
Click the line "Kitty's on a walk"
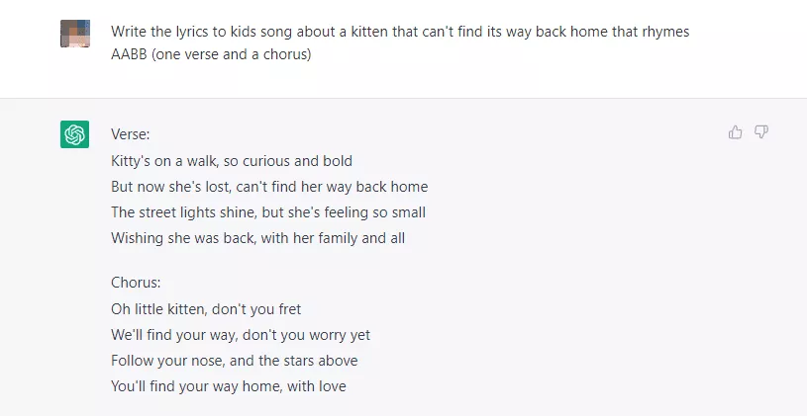(232, 160)
